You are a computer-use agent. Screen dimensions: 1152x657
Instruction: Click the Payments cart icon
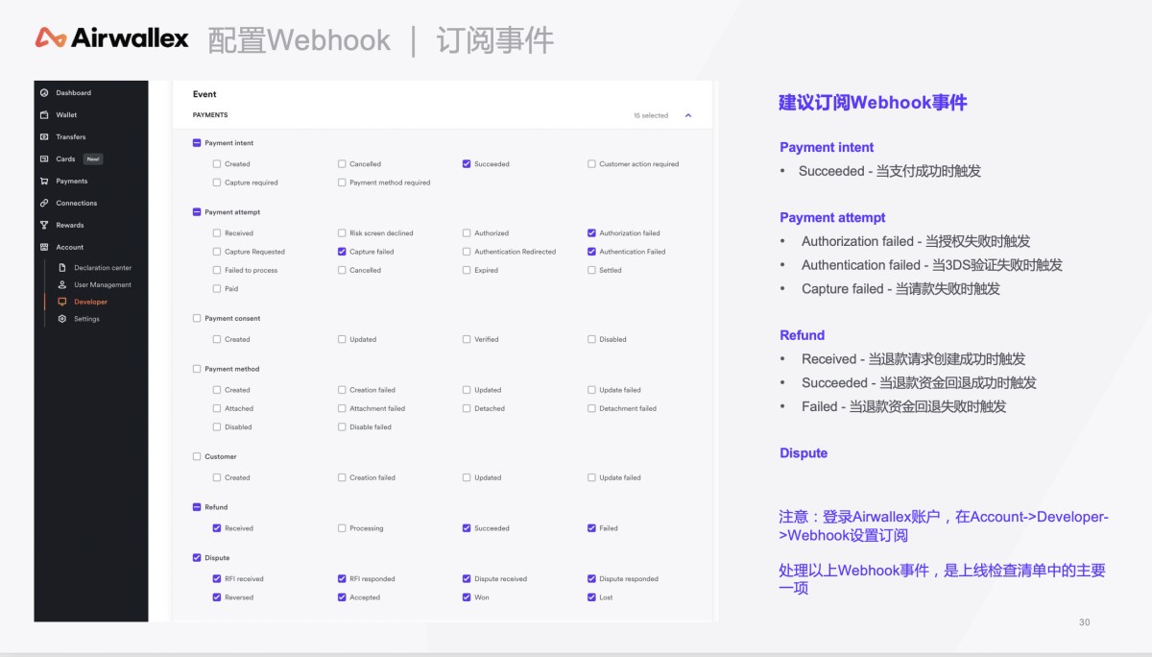coord(44,182)
